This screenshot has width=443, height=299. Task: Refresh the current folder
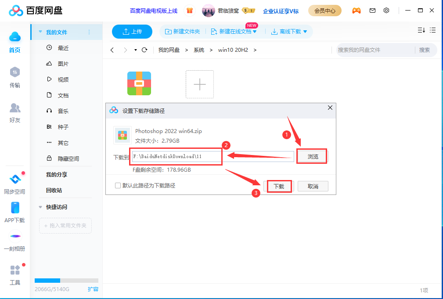(x=144, y=50)
